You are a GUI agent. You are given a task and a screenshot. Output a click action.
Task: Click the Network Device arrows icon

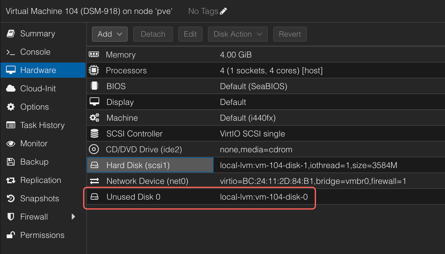94,181
